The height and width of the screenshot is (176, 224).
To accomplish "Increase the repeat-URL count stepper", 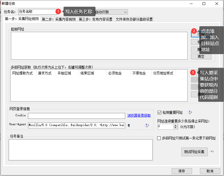I will coord(176,125).
